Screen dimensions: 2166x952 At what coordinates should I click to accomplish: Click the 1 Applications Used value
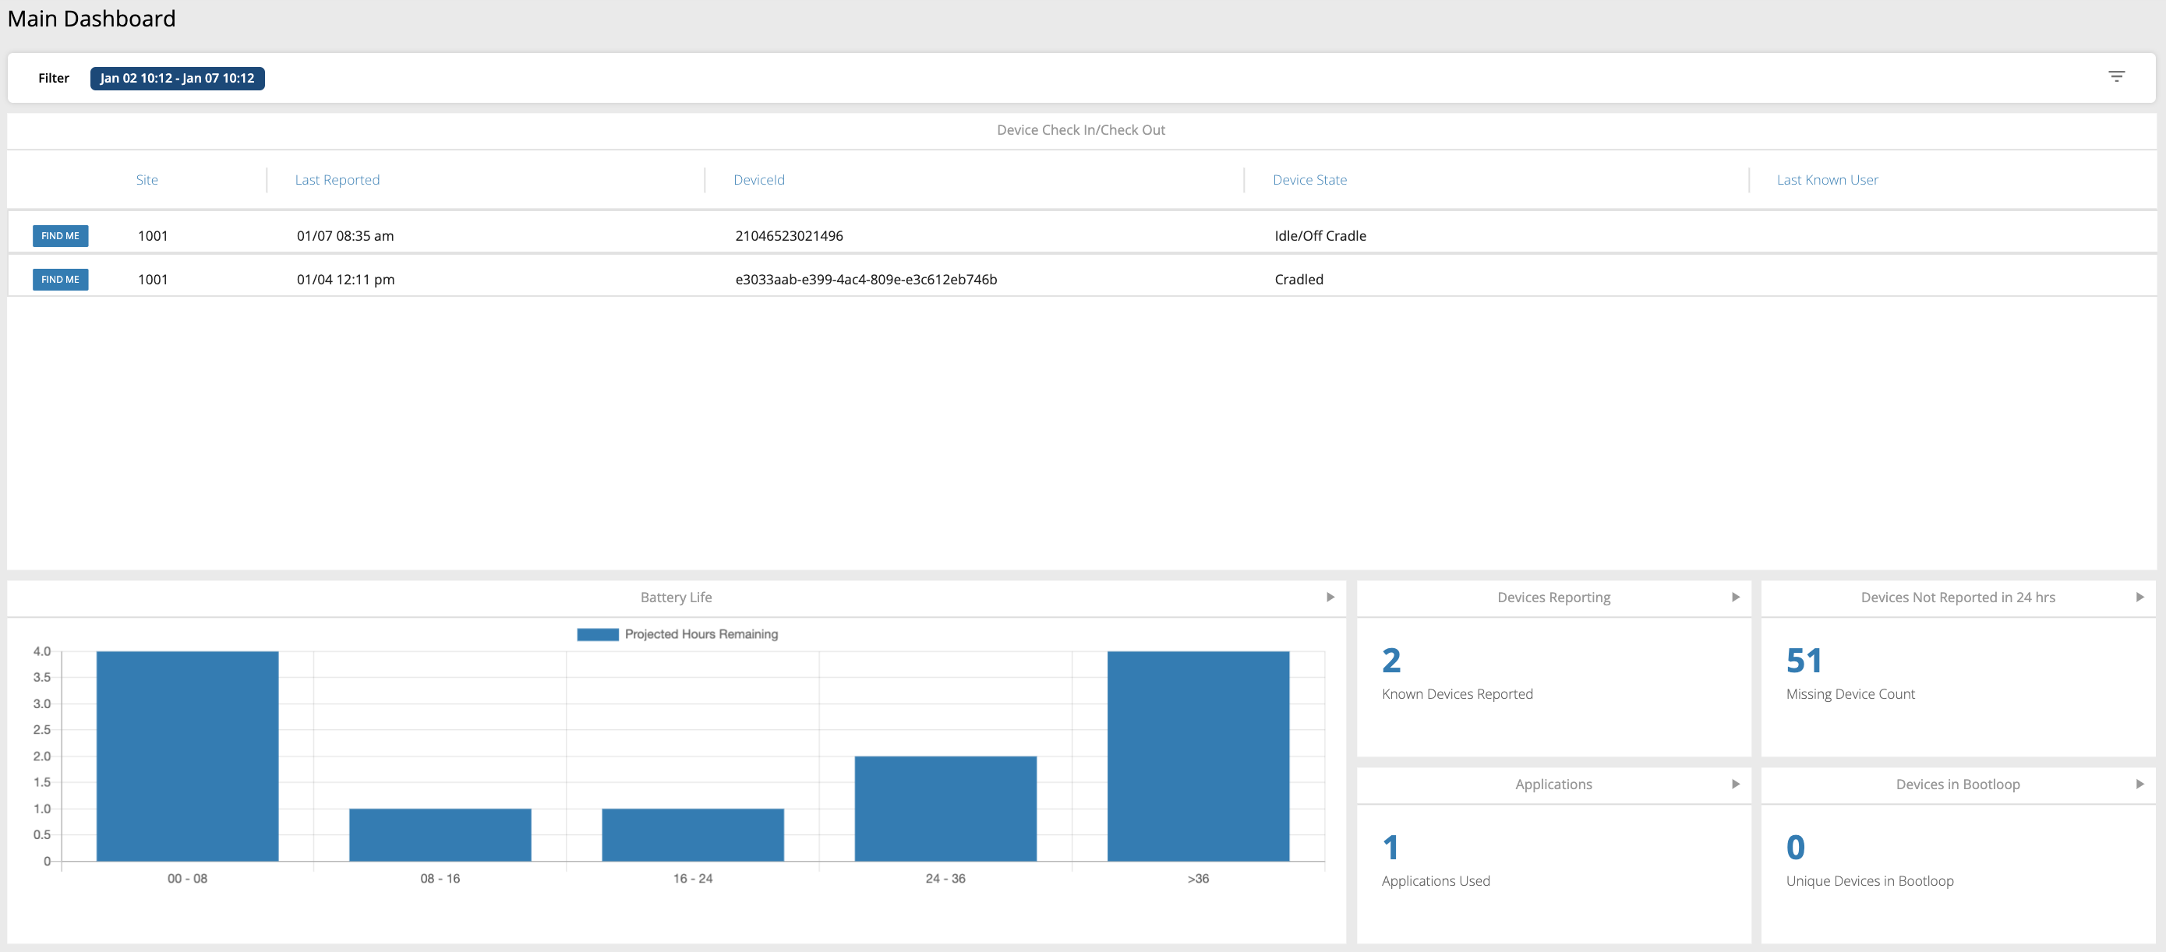tap(1390, 847)
